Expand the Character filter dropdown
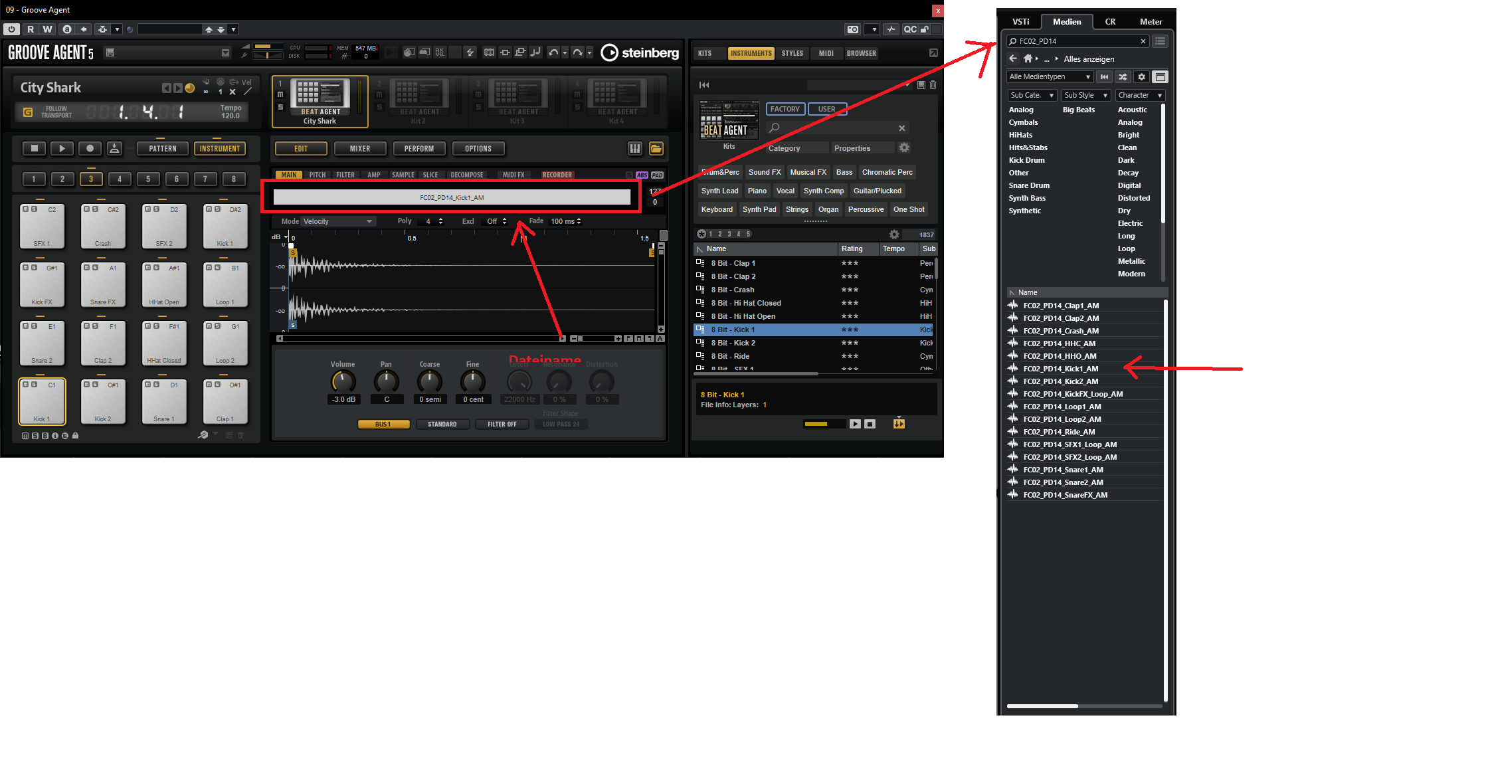Viewport: 1488px width, 768px height. pyautogui.click(x=1140, y=96)
